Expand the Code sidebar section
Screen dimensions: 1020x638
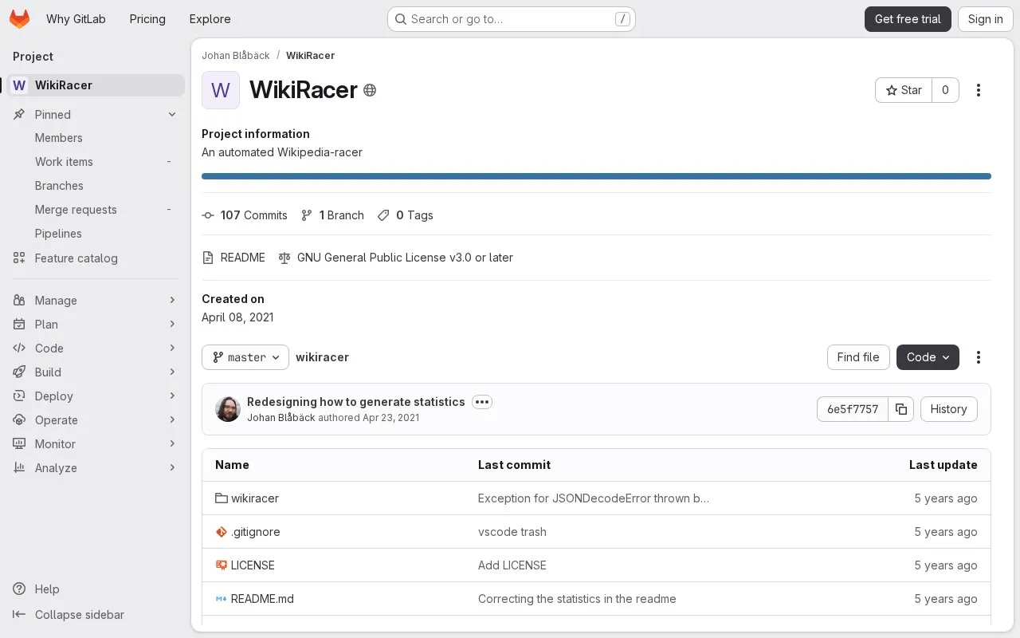[96, 349]
